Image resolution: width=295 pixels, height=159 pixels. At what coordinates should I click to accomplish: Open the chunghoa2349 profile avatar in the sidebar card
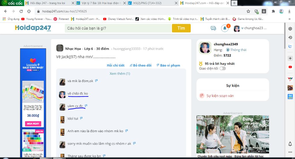[205, 48]
